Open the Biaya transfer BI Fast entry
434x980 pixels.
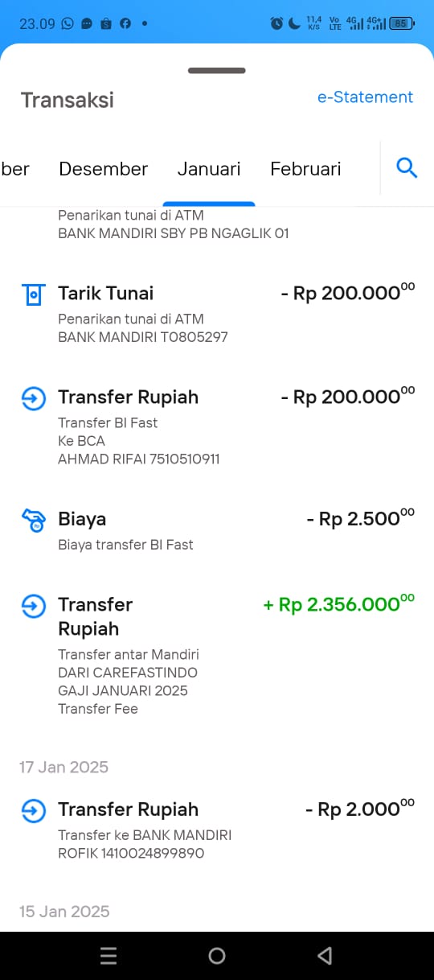tap(217, 530)
